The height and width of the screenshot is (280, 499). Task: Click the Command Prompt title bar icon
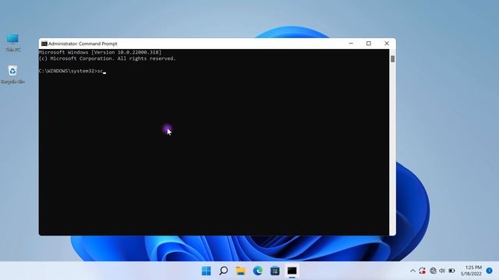[x=44, y=44]
